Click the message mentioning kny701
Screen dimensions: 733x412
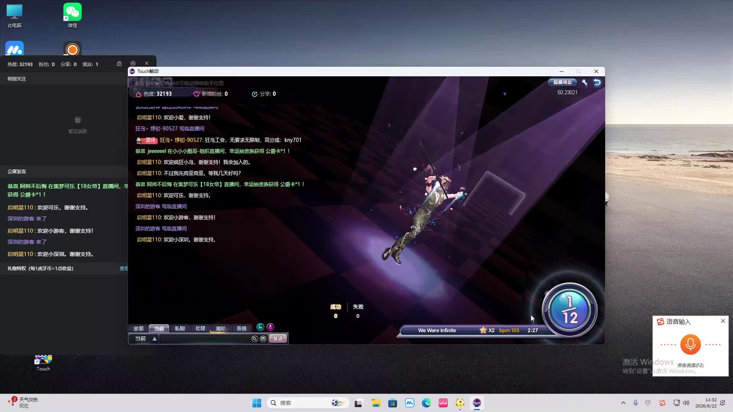(x=219, y=140)
